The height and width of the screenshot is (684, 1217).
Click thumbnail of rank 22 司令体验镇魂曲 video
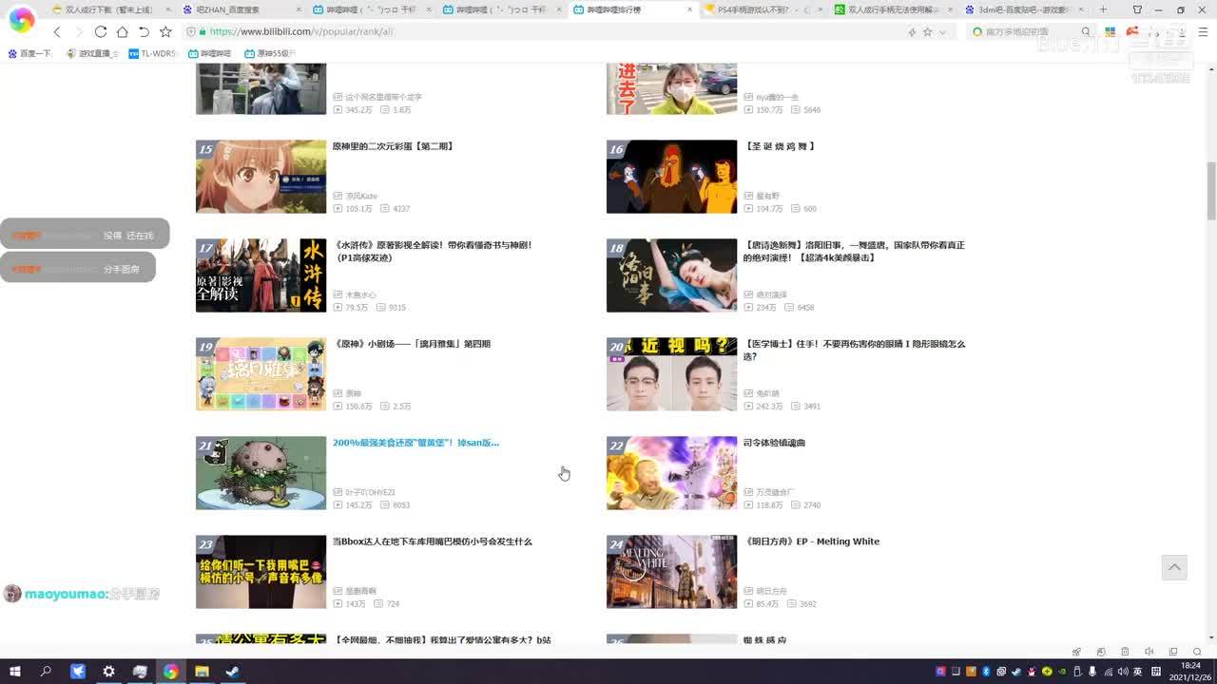pyautogui.click(x=671, y=473)
